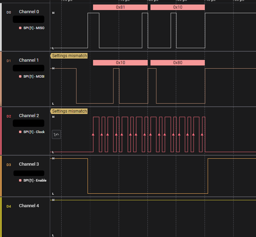Select the Channel 1 label
Image resolution: width=256 pixels, height=237 pixels.
click(x=29, y=60)
